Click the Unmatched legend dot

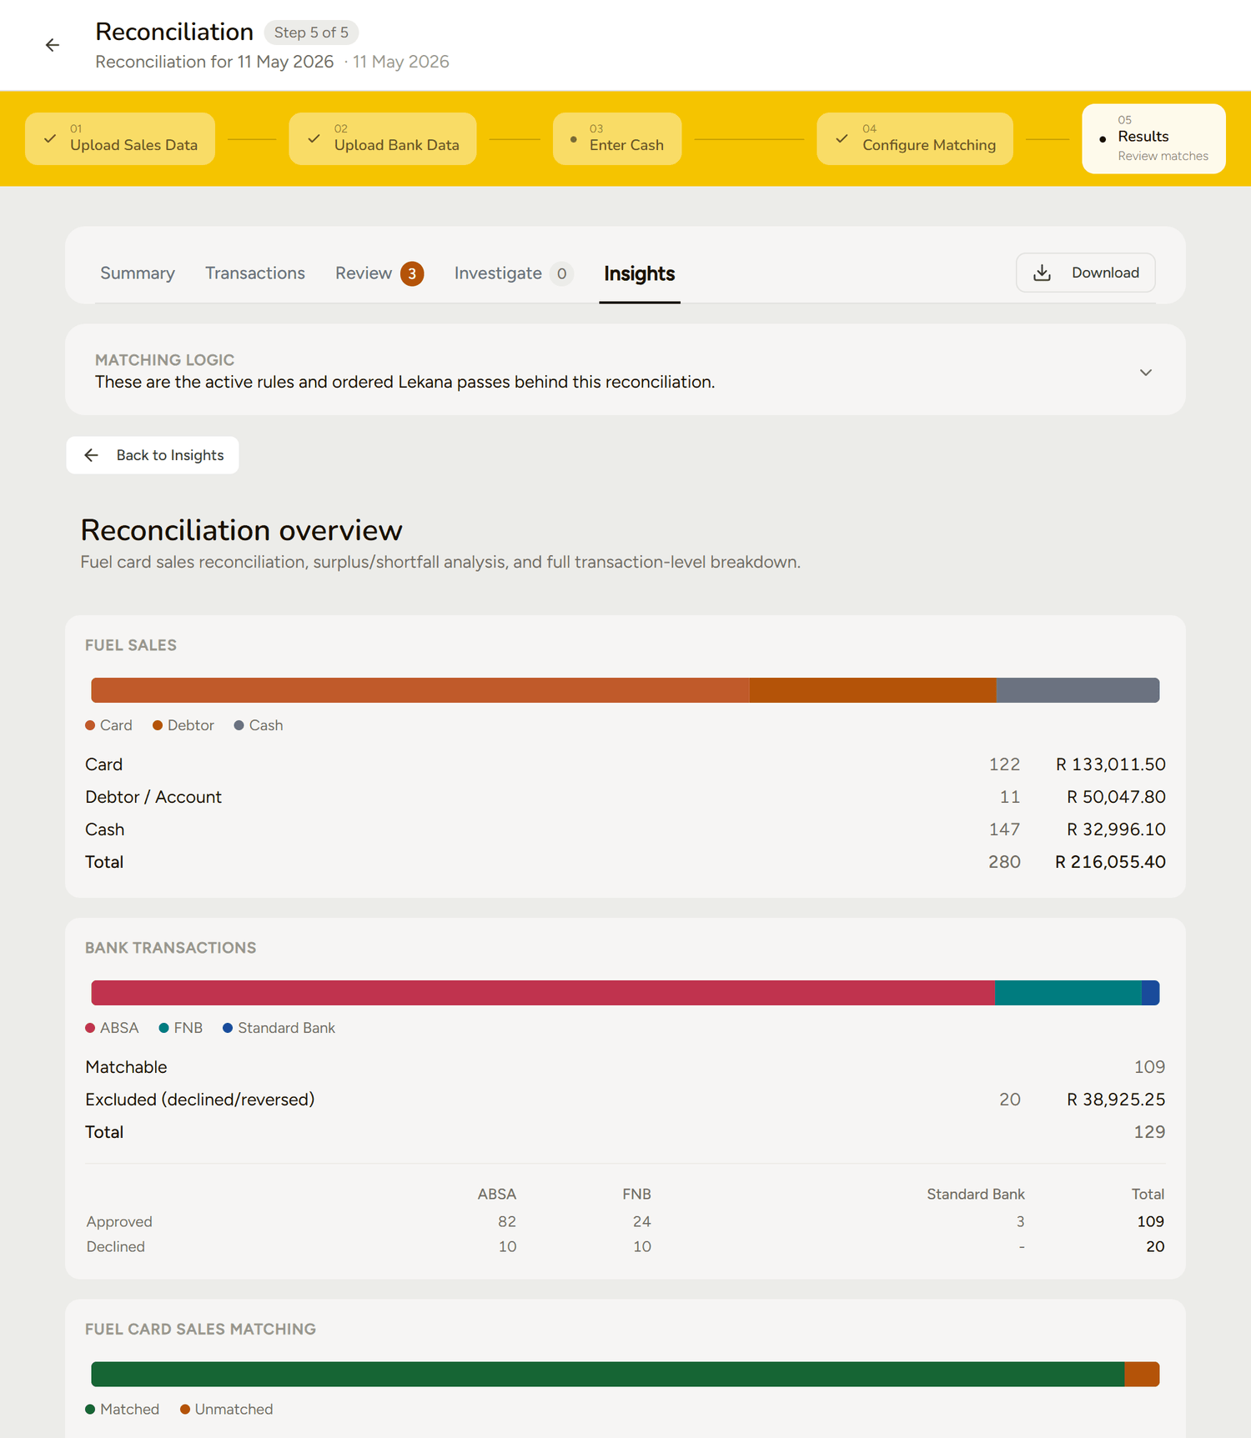185,1410
